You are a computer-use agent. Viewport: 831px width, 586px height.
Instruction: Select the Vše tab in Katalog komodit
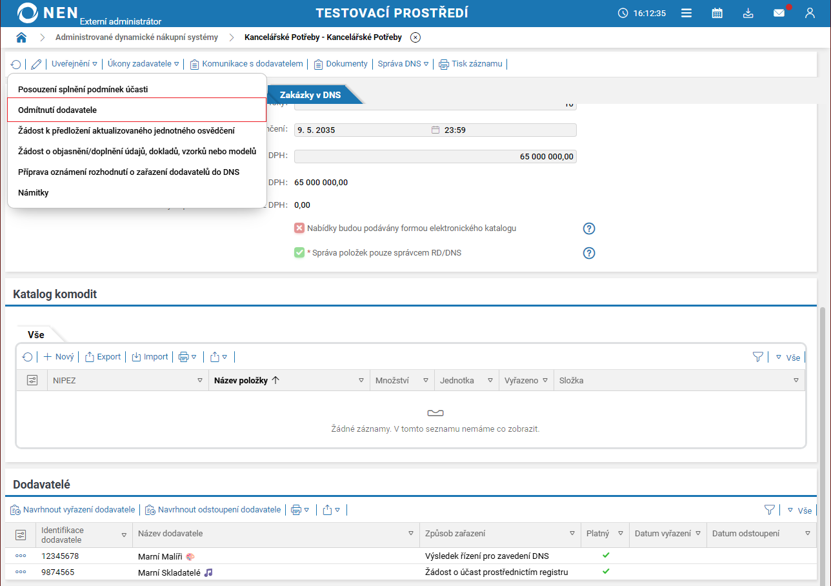(x=36, y=335)
